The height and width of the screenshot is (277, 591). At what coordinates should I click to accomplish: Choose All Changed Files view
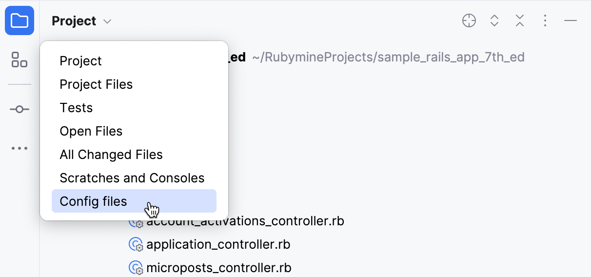click(111, 155)
